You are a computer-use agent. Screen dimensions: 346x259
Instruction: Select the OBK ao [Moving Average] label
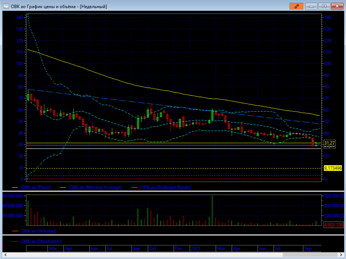click(x=96, y=187)
